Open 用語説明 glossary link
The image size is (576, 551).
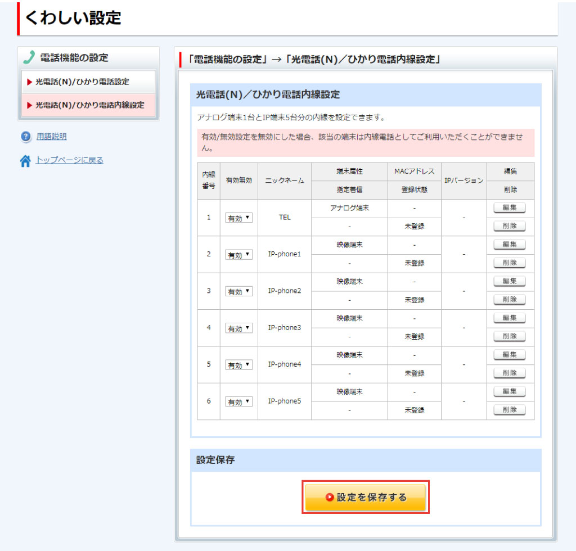51,137
